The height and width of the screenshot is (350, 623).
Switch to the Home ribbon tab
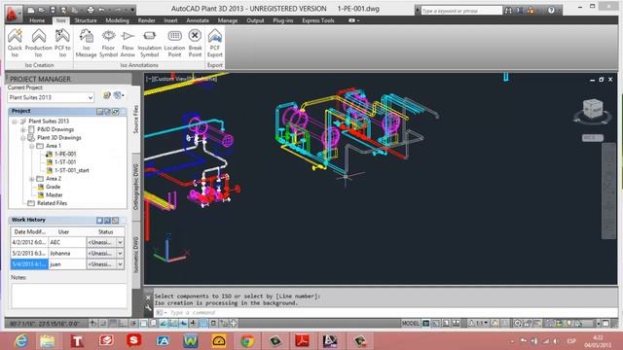coord(37,20)
